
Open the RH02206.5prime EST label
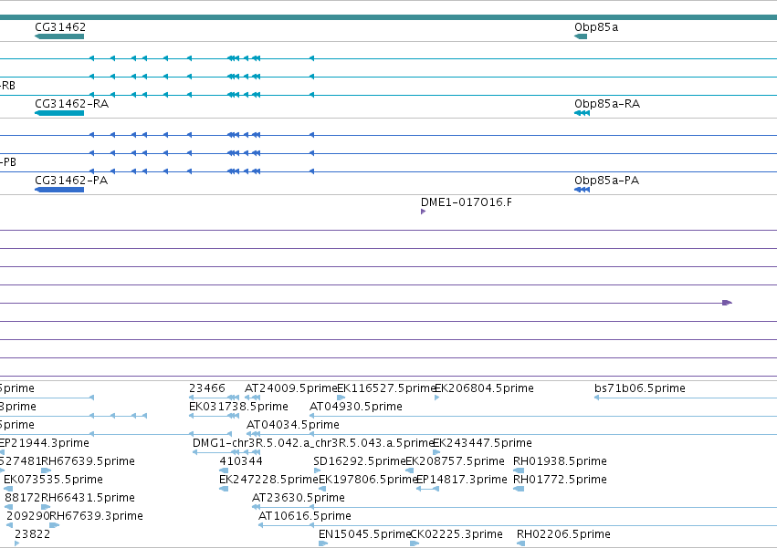(x=563, y=534)
